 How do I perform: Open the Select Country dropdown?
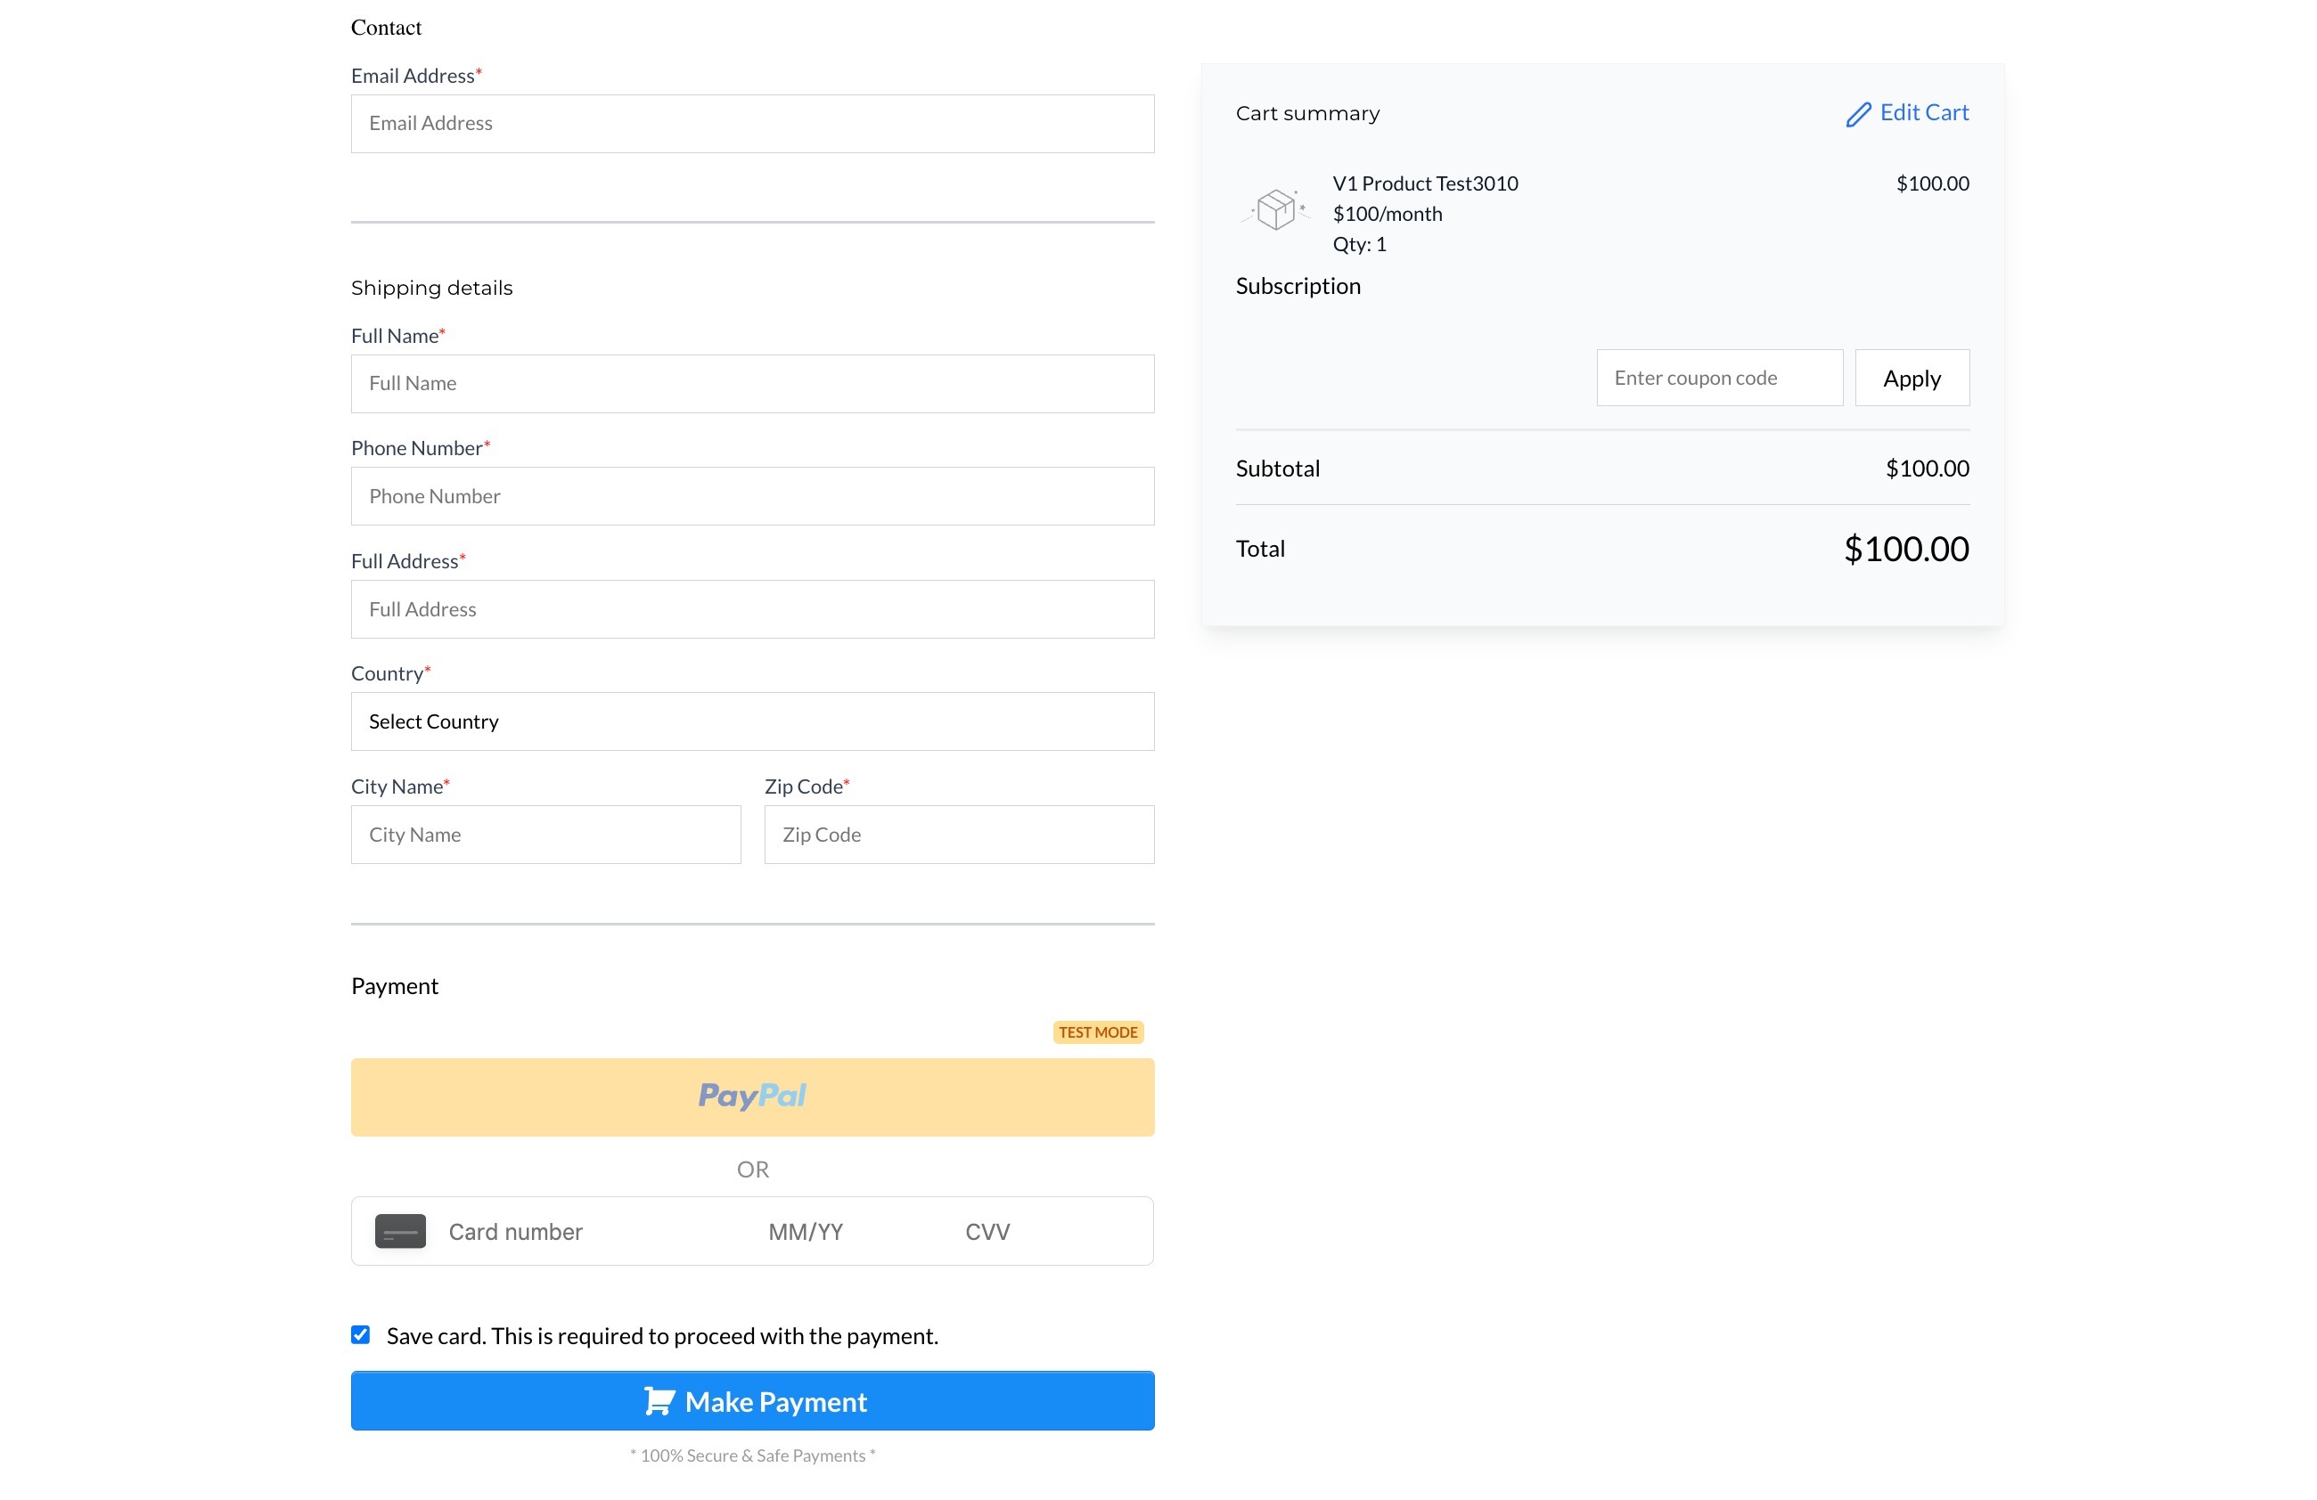751,721
